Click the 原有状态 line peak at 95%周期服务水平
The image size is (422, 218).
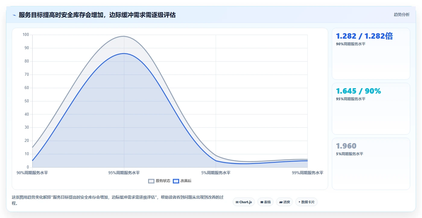[x=124, y=36]
